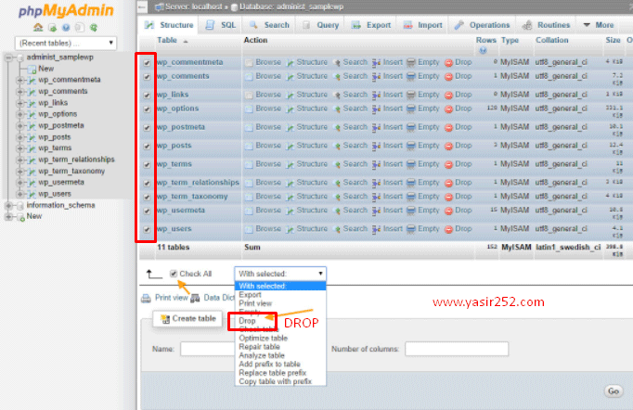
Task: Switch to the Export tab
Action: 371,25
